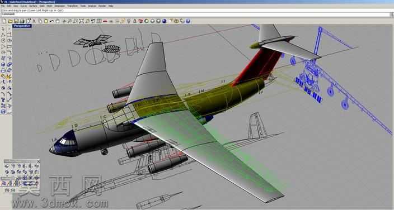Click the Undo arrow icon

tap(51, 21)
